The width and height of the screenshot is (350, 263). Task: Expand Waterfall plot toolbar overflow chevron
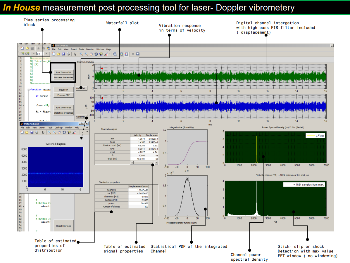point(87,131)
